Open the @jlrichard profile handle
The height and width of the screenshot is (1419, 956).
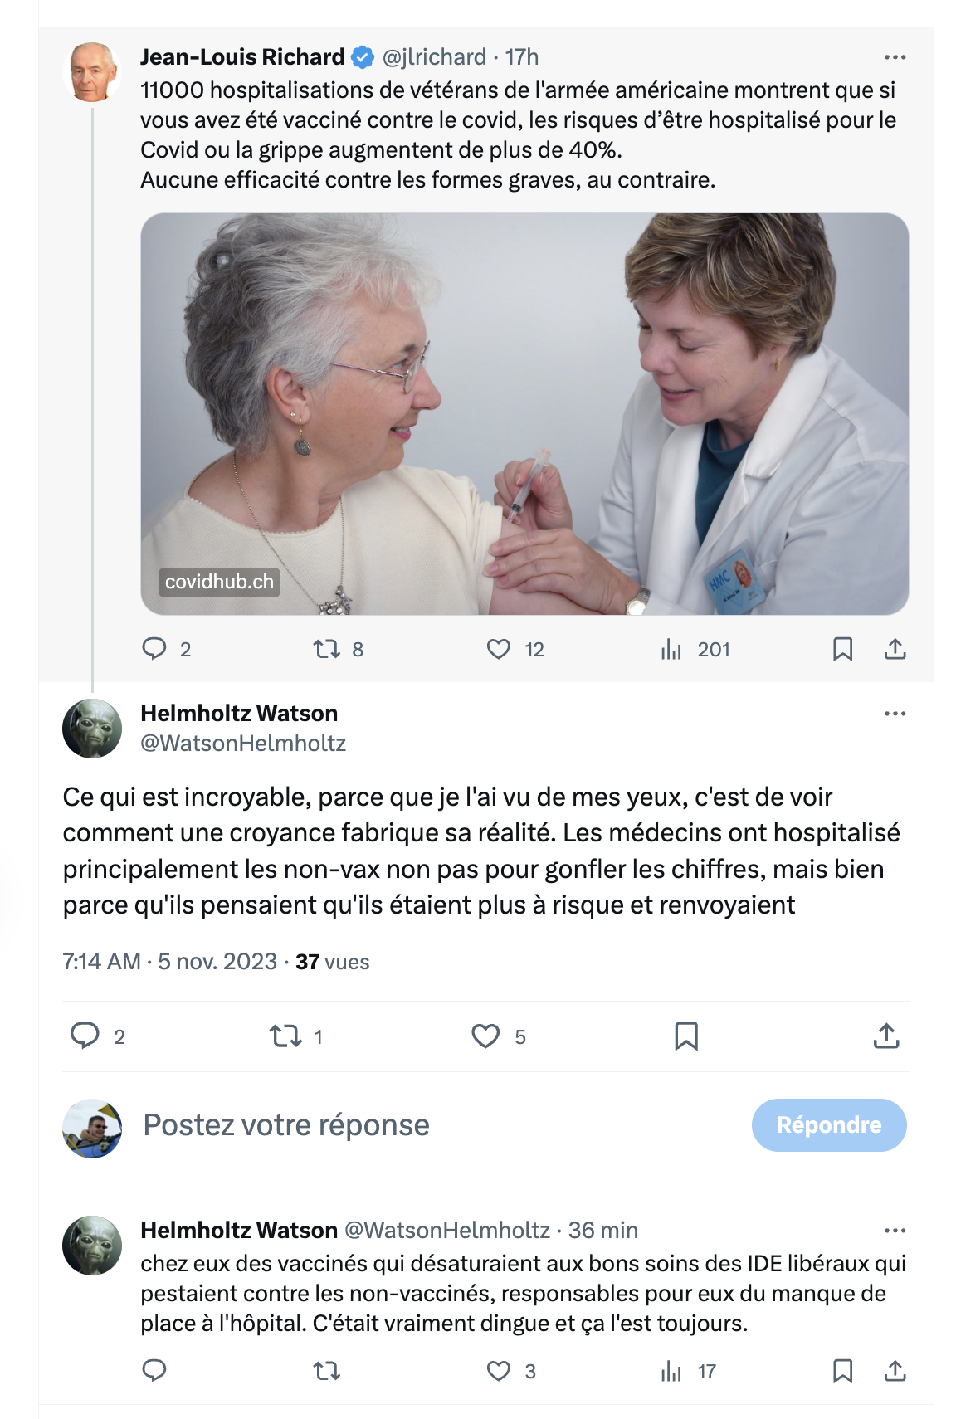coord(434,56)
